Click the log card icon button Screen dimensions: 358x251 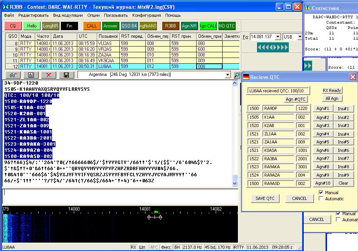point(31,75)
